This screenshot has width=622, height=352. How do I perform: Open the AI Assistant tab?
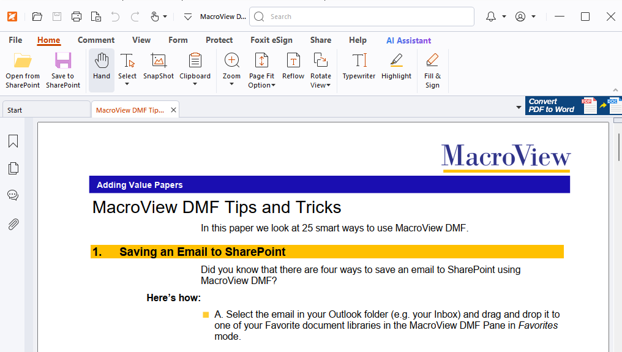coord(408,40)
